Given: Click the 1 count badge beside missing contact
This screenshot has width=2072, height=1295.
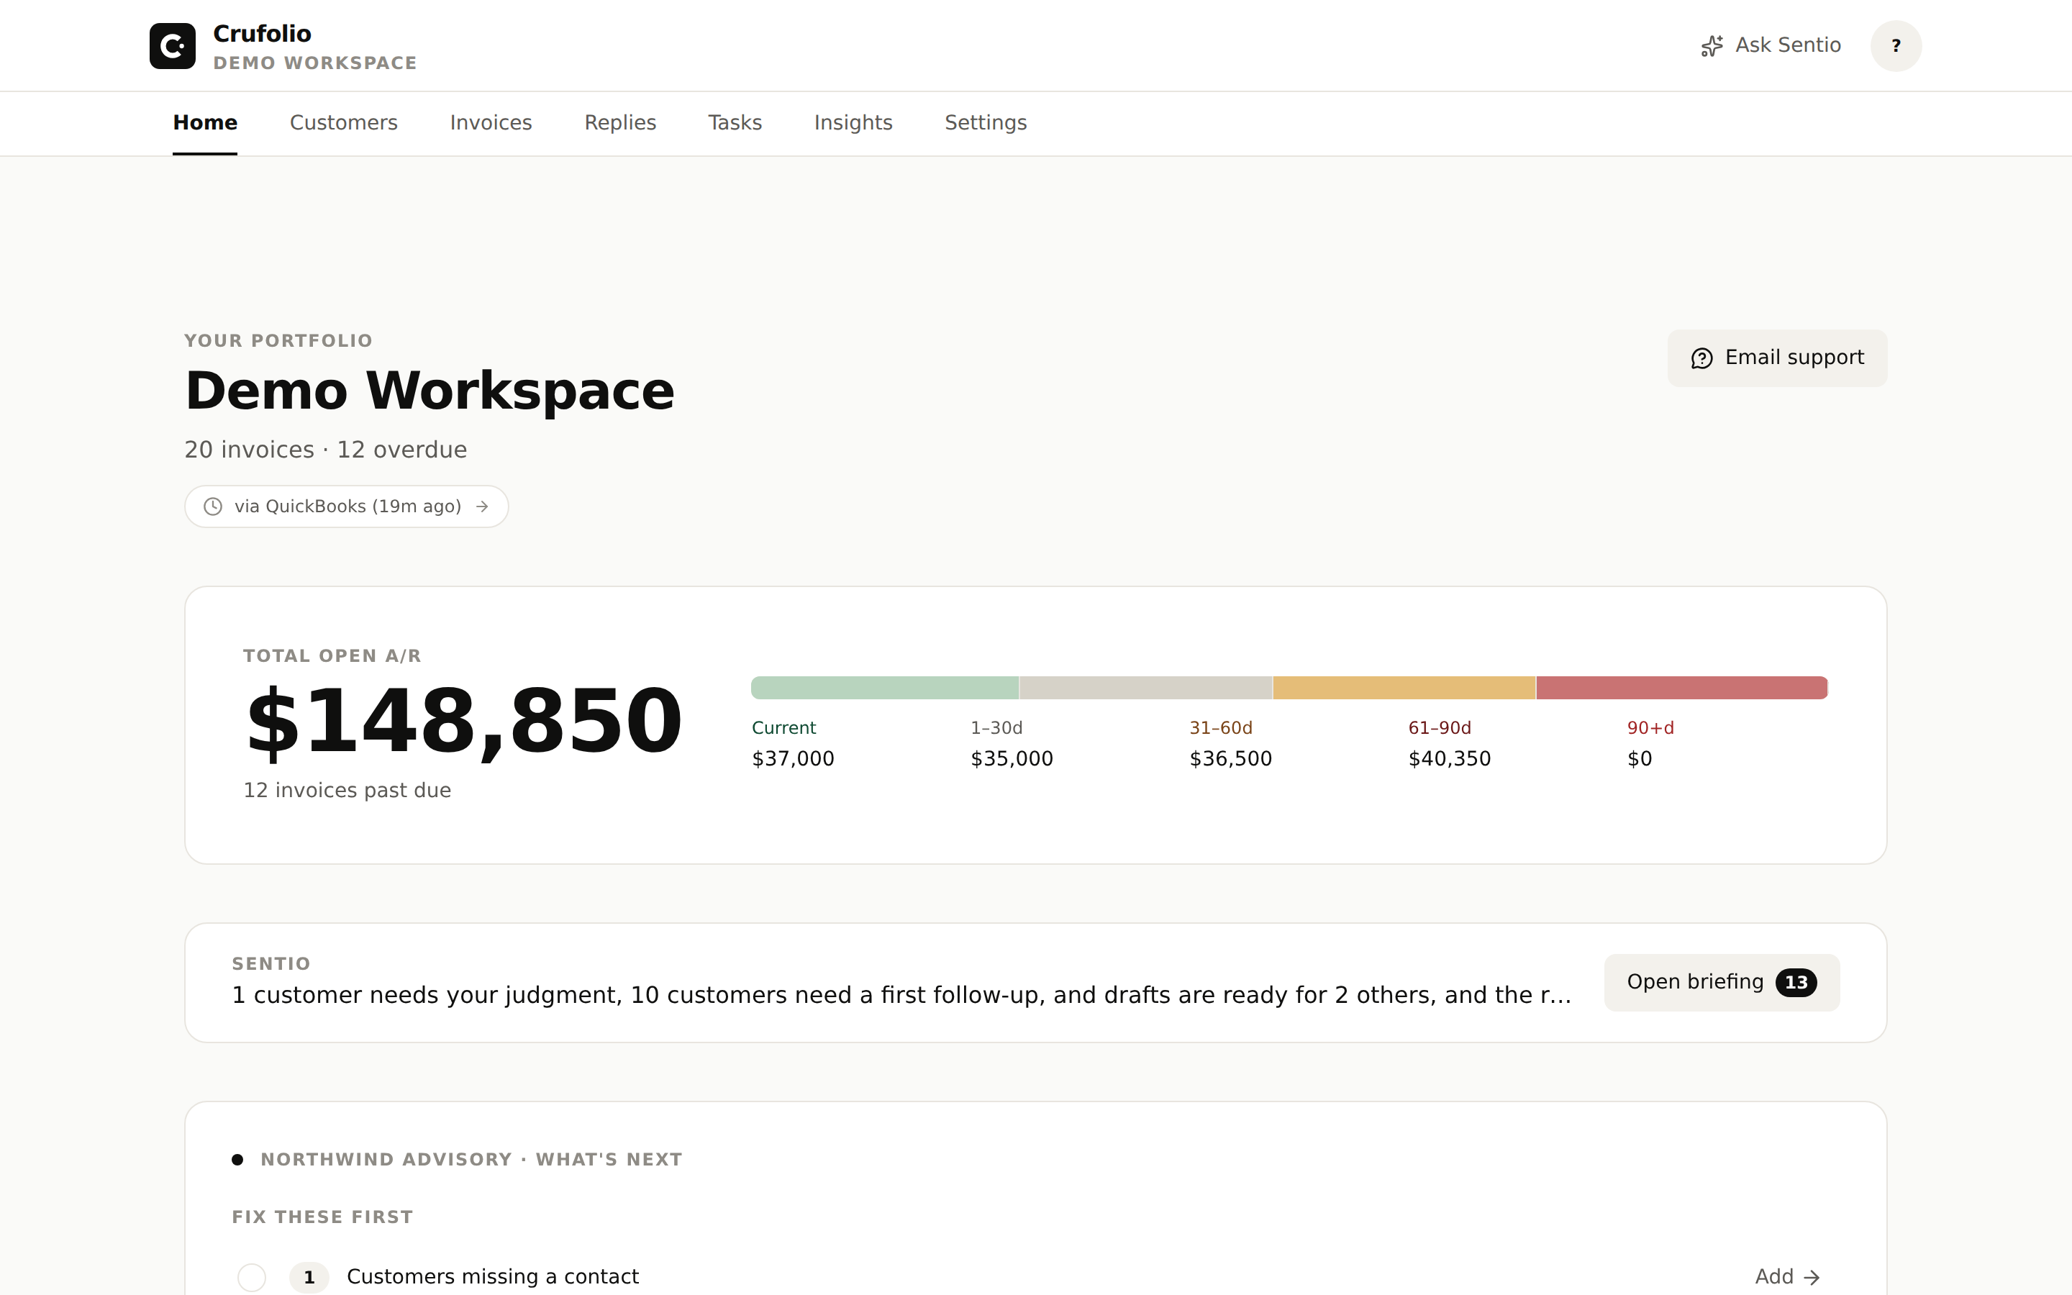Looking at the screenshot, I should [309, 1277].
